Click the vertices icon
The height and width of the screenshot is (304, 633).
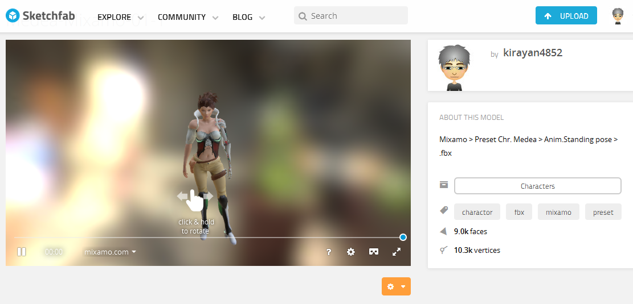443,250
